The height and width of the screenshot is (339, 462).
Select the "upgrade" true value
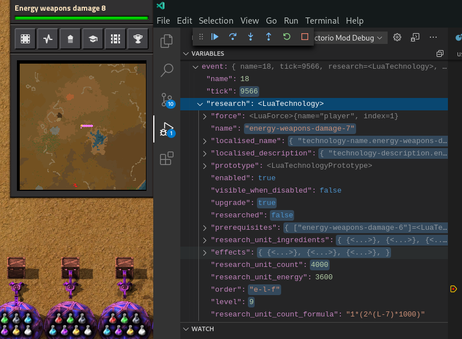pos(266,203)
